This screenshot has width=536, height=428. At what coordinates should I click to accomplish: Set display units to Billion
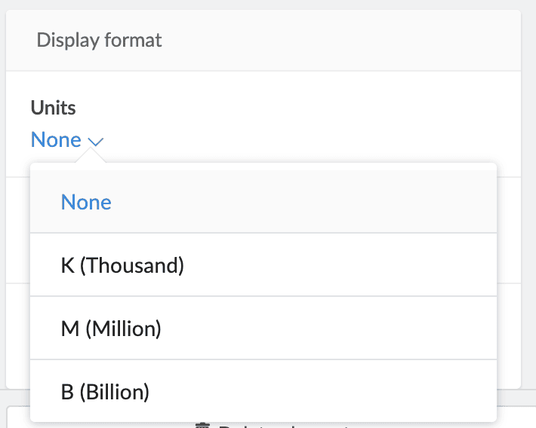(105, 392)
